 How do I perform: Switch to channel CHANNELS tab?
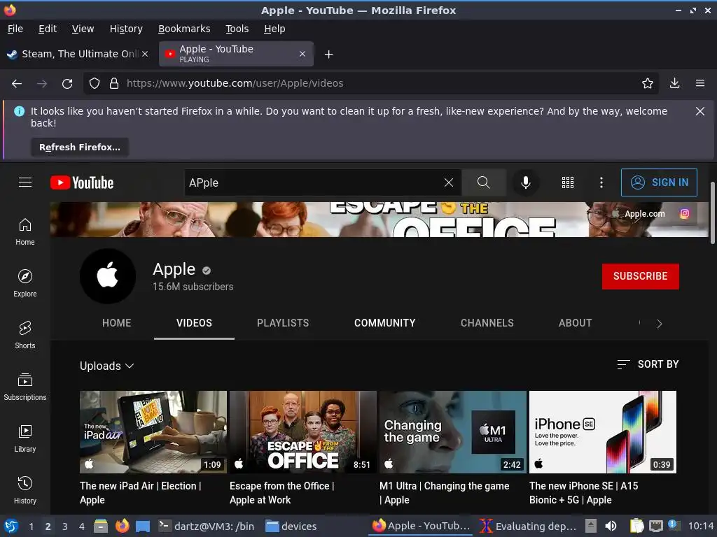coord(487,323)
